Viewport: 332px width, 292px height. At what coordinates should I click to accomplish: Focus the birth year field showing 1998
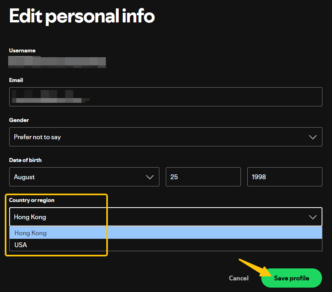(284, 177)
